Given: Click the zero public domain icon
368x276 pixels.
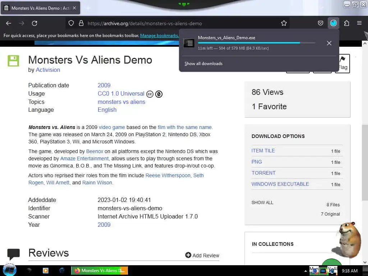Looking at the screenshot, I should [x=159, y=94].
